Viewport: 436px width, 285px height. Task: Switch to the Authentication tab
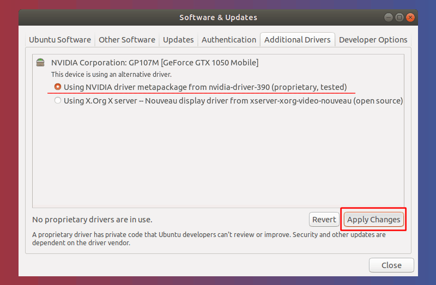(x=228, y=40)
